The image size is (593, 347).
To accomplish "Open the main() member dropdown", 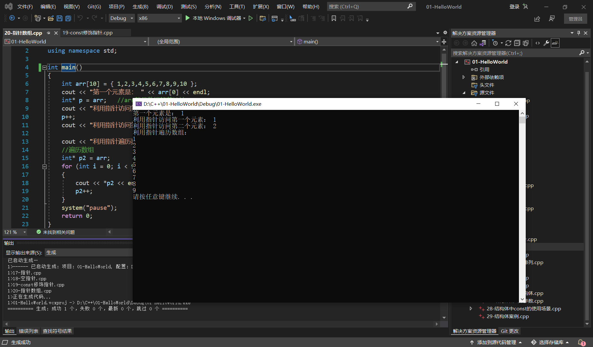I will [x=367, y=41].
